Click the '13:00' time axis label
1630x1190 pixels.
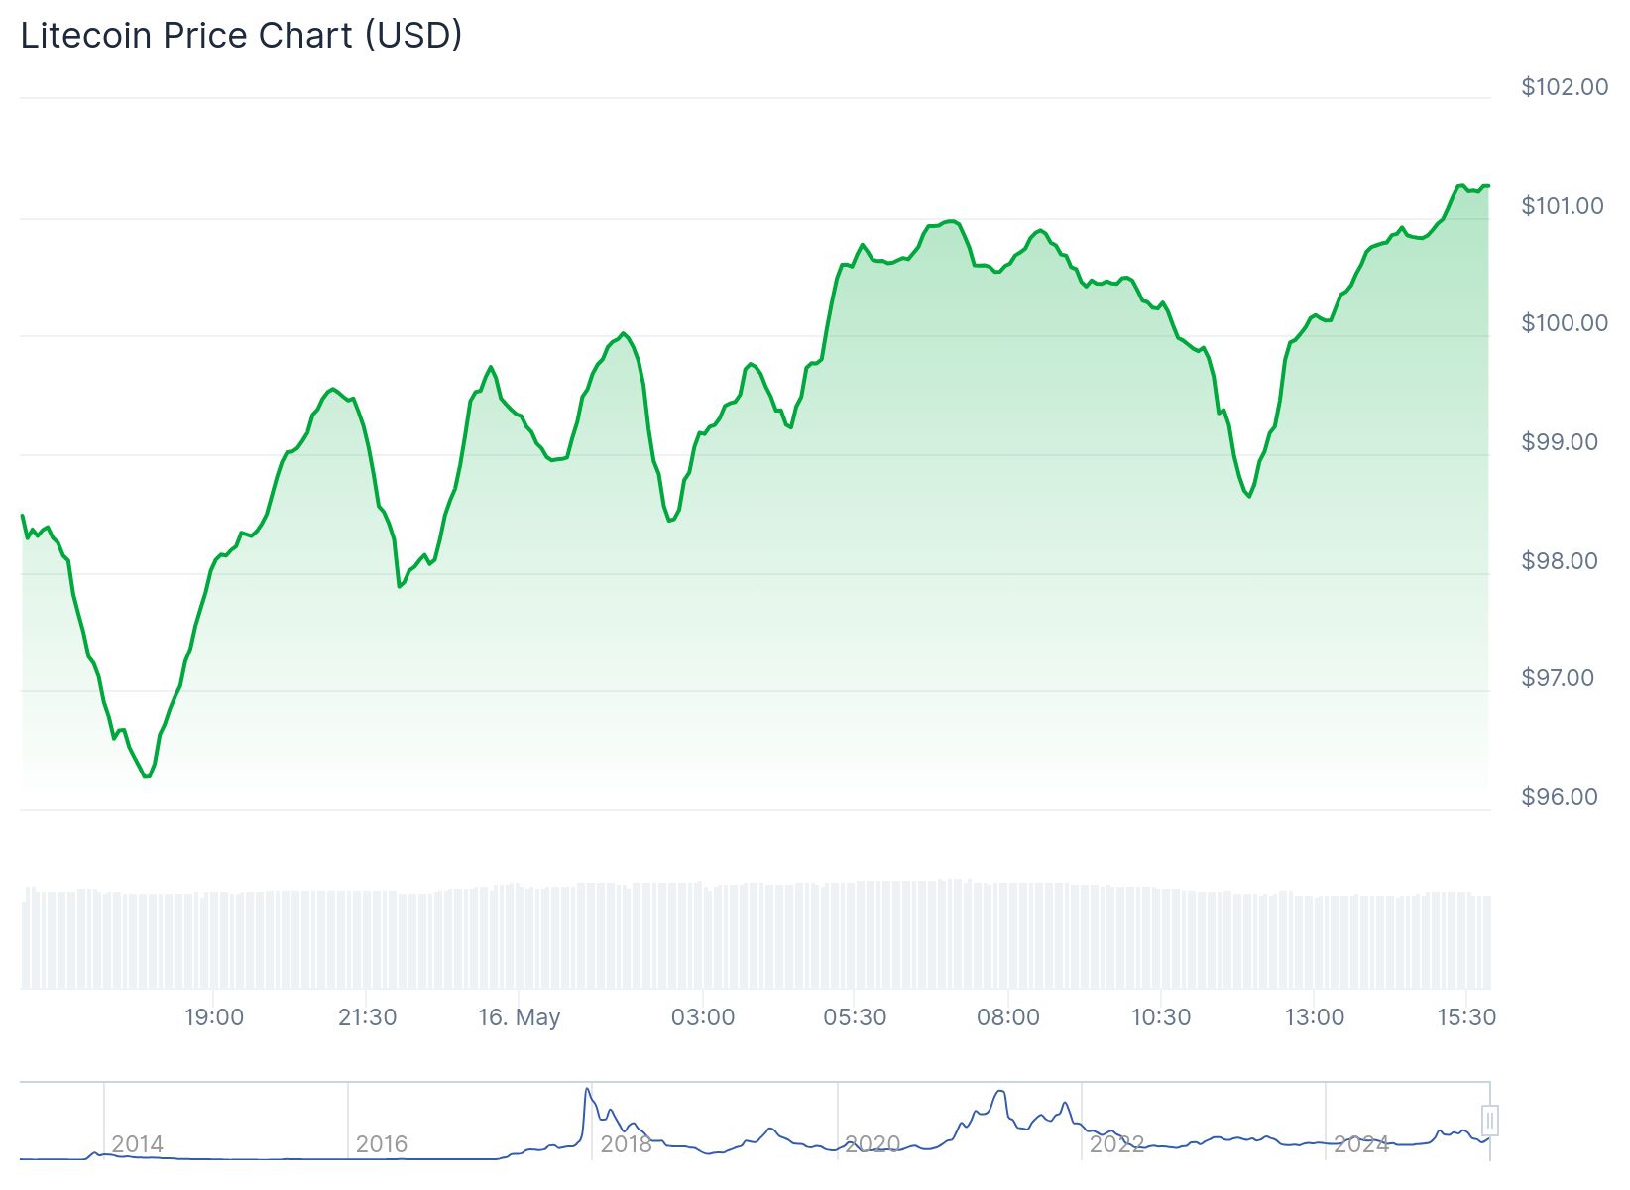(x=1315, y=1017)
